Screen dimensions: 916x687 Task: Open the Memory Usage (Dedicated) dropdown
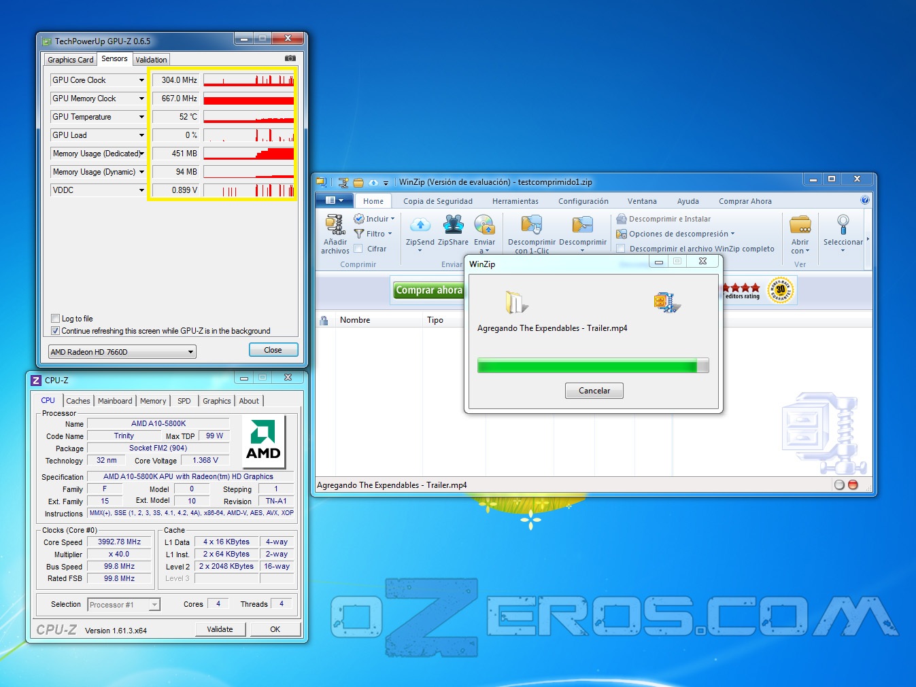pyautogui.click(x=141, y=154)
